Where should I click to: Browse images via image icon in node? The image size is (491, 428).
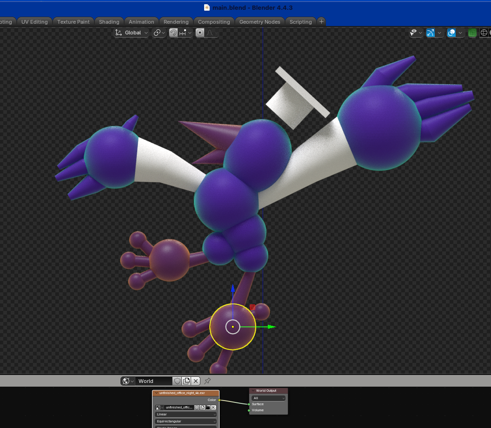[159, 408]
